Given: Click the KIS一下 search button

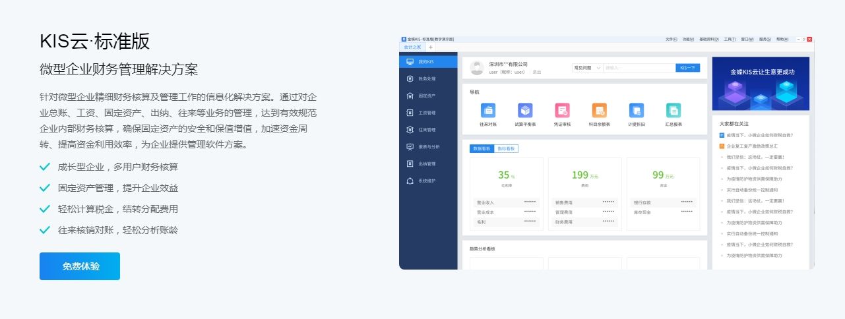Looking at the screenshot, I should pyautogui.click(x=687, y=68).
